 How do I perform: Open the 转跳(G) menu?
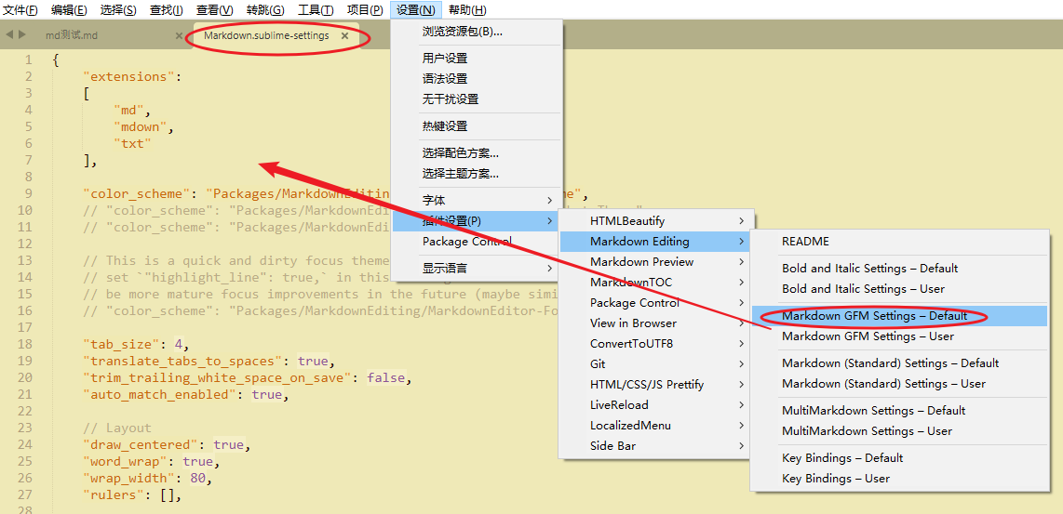[265, 10]
